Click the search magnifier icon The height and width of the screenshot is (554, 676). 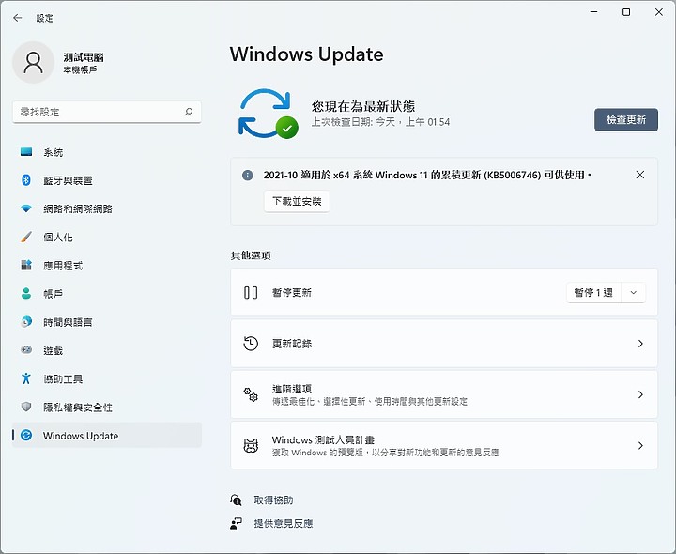click(189, 112)
